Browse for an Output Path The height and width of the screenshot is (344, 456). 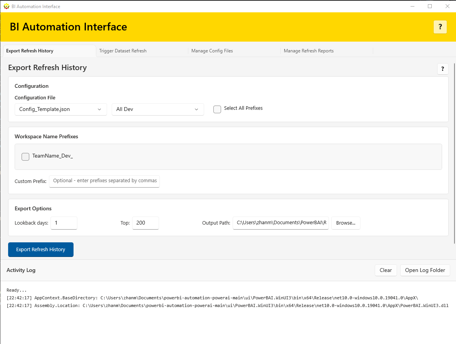click(345, 223)
